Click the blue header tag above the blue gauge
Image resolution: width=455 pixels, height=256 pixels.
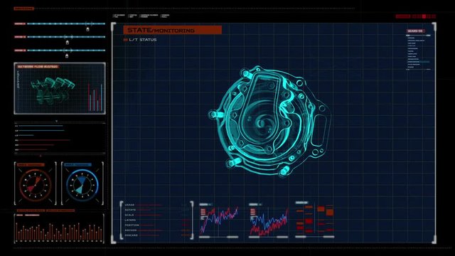coord(77,165)
